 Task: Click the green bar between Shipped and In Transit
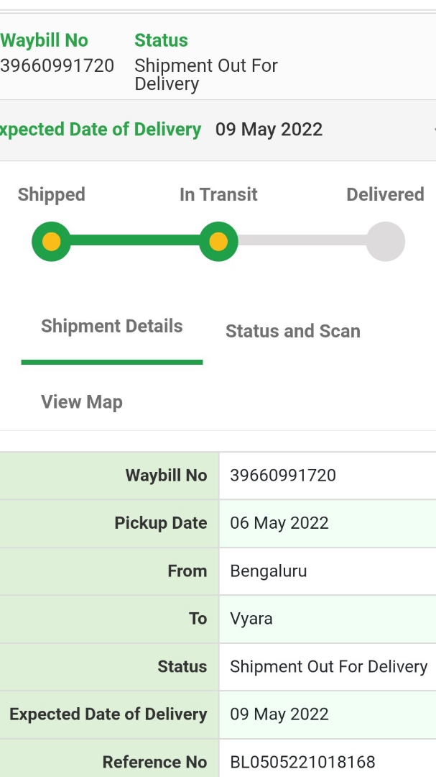135,242
